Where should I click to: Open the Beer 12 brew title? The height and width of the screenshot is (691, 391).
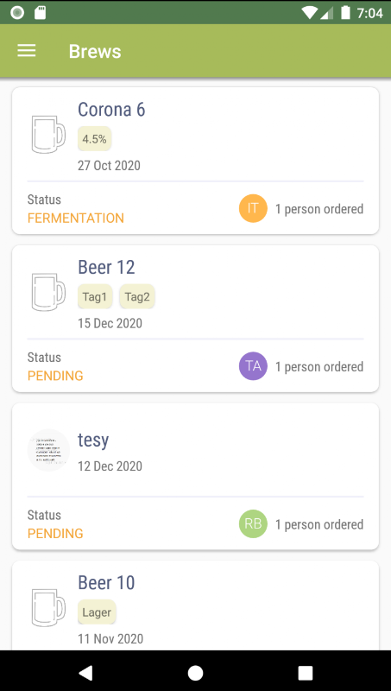tap(106, 267)
